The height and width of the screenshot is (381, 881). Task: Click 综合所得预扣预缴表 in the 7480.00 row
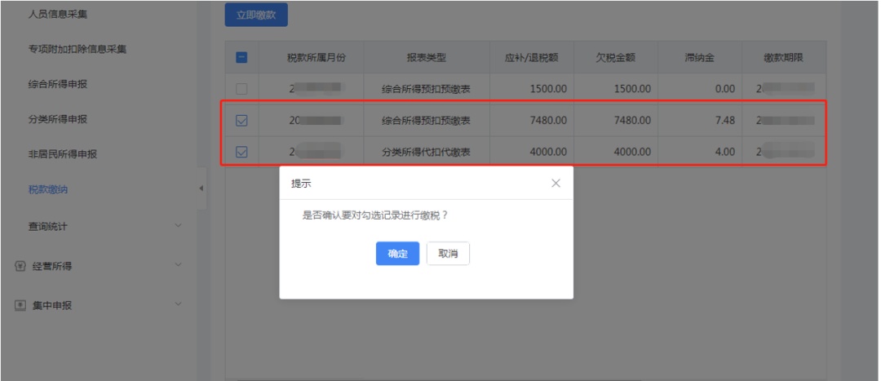pos(426,120)
